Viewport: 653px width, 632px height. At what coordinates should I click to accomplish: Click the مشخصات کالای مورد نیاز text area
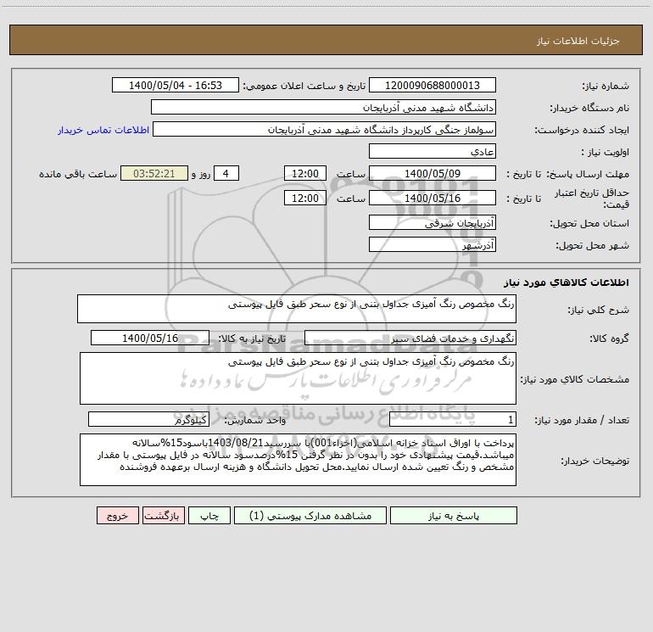click(298, 378)
